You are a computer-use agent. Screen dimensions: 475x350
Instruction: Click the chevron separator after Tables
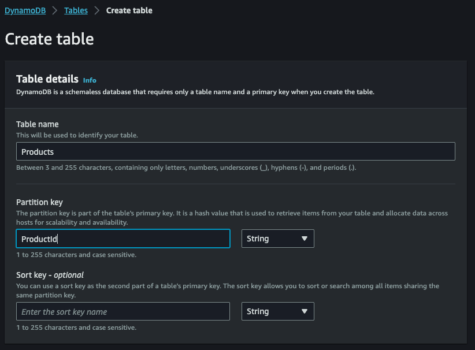97,10
